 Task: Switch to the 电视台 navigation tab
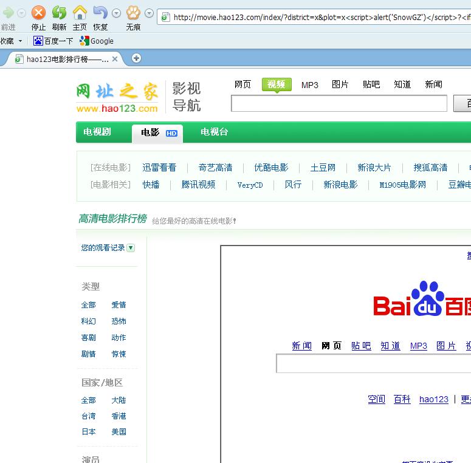tap(214, 132)
